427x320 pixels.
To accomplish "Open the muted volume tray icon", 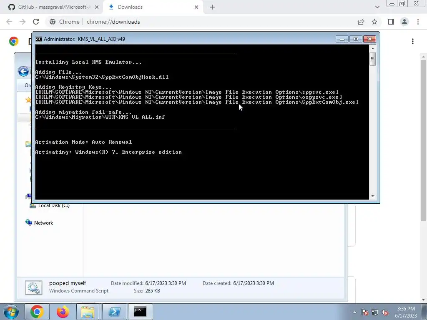I will [385, 312].
